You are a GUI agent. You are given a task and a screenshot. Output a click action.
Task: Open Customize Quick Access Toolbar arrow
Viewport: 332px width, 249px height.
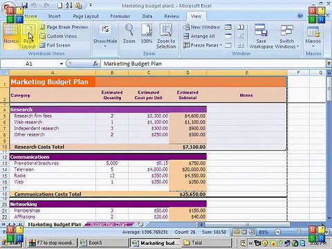coord(91,5)
